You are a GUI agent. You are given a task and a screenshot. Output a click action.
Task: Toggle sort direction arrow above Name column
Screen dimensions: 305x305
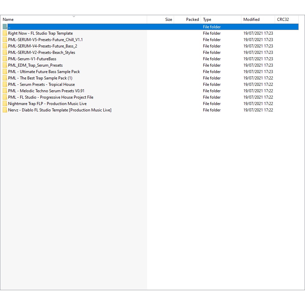click(74, 16)
